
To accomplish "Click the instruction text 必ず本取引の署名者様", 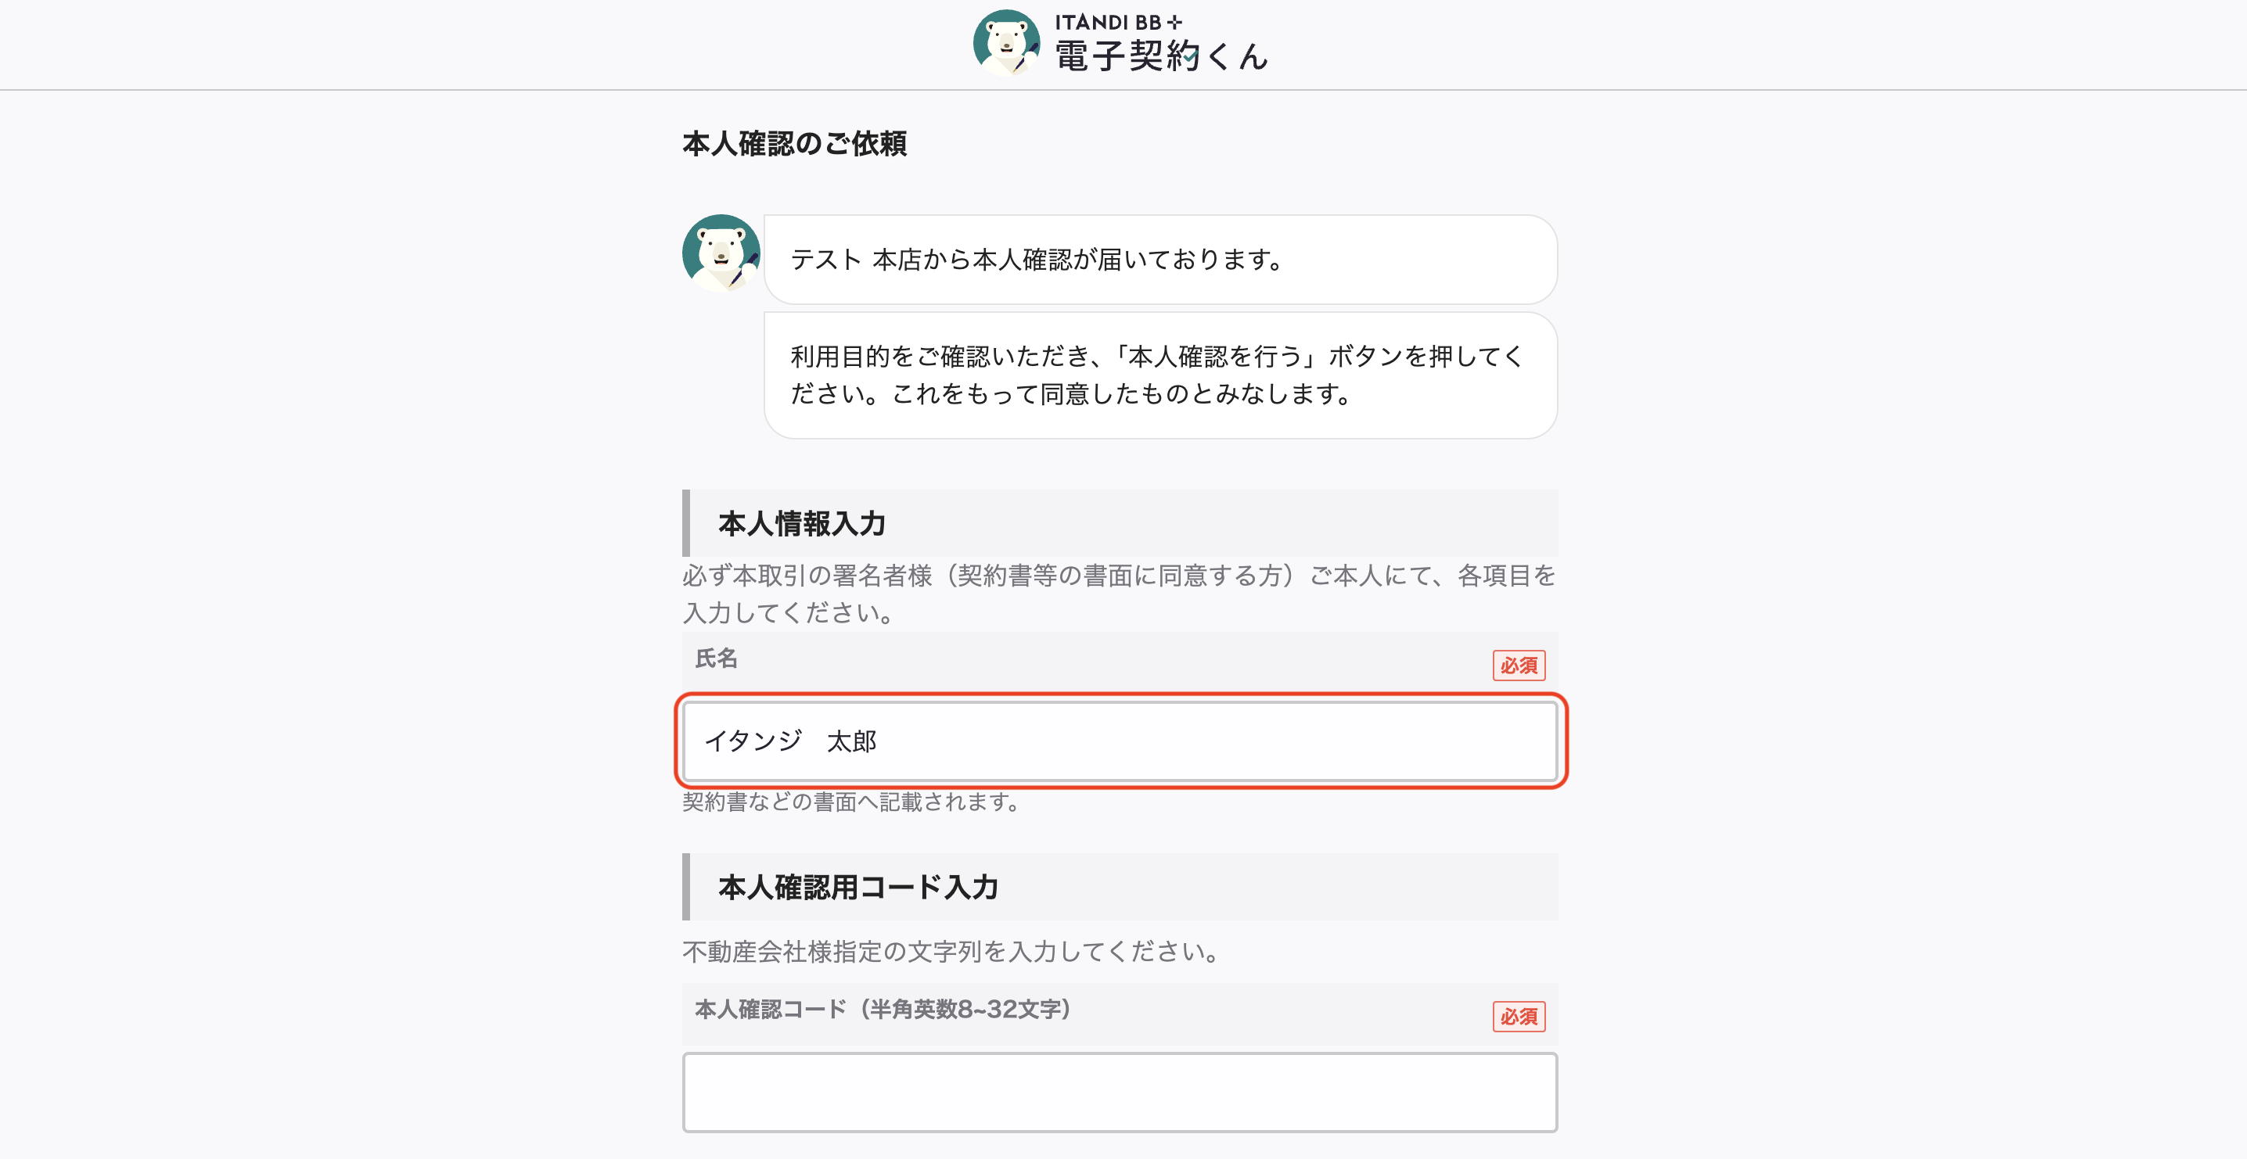I will pyautogui.click(x=1120, y=594).
